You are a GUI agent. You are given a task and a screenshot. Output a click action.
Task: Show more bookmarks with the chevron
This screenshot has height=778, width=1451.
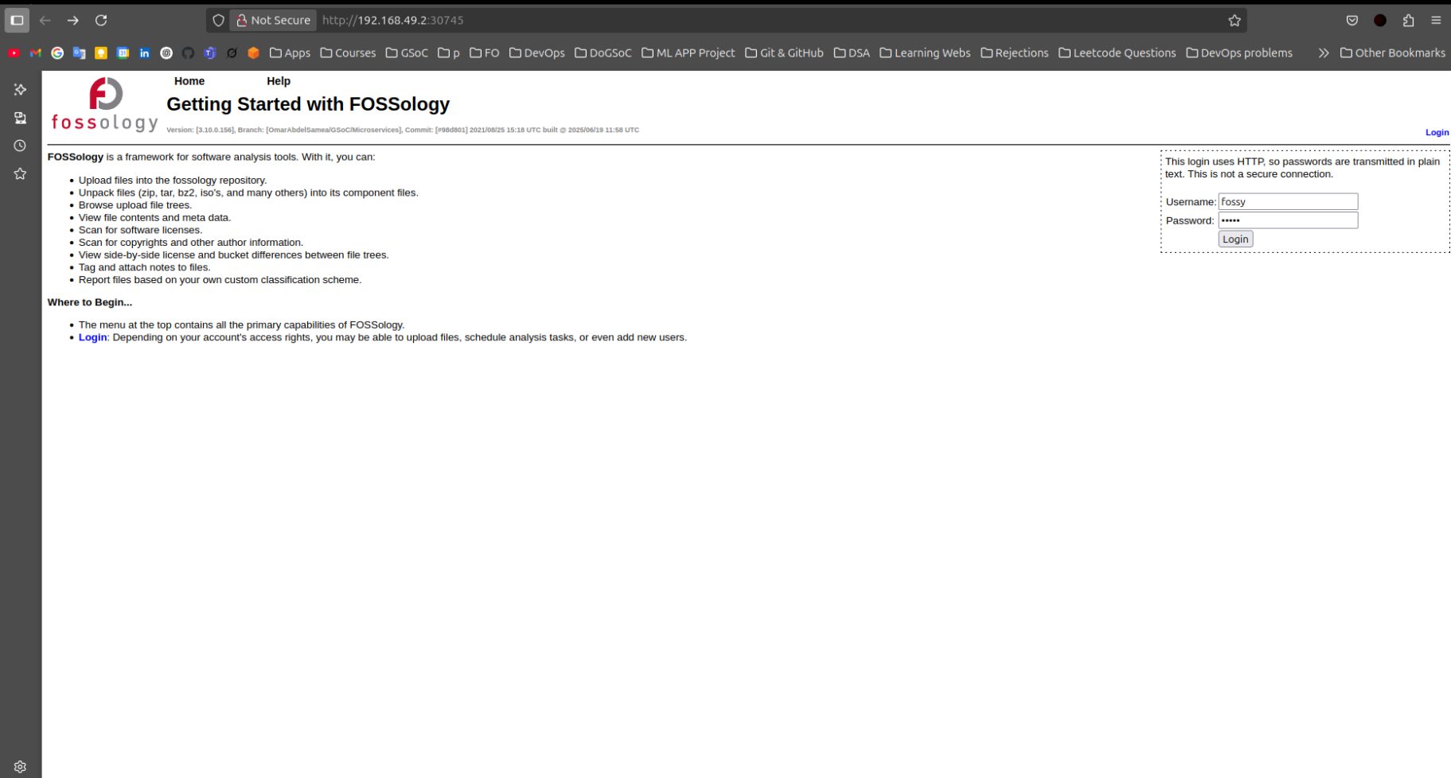[1323, 53]
